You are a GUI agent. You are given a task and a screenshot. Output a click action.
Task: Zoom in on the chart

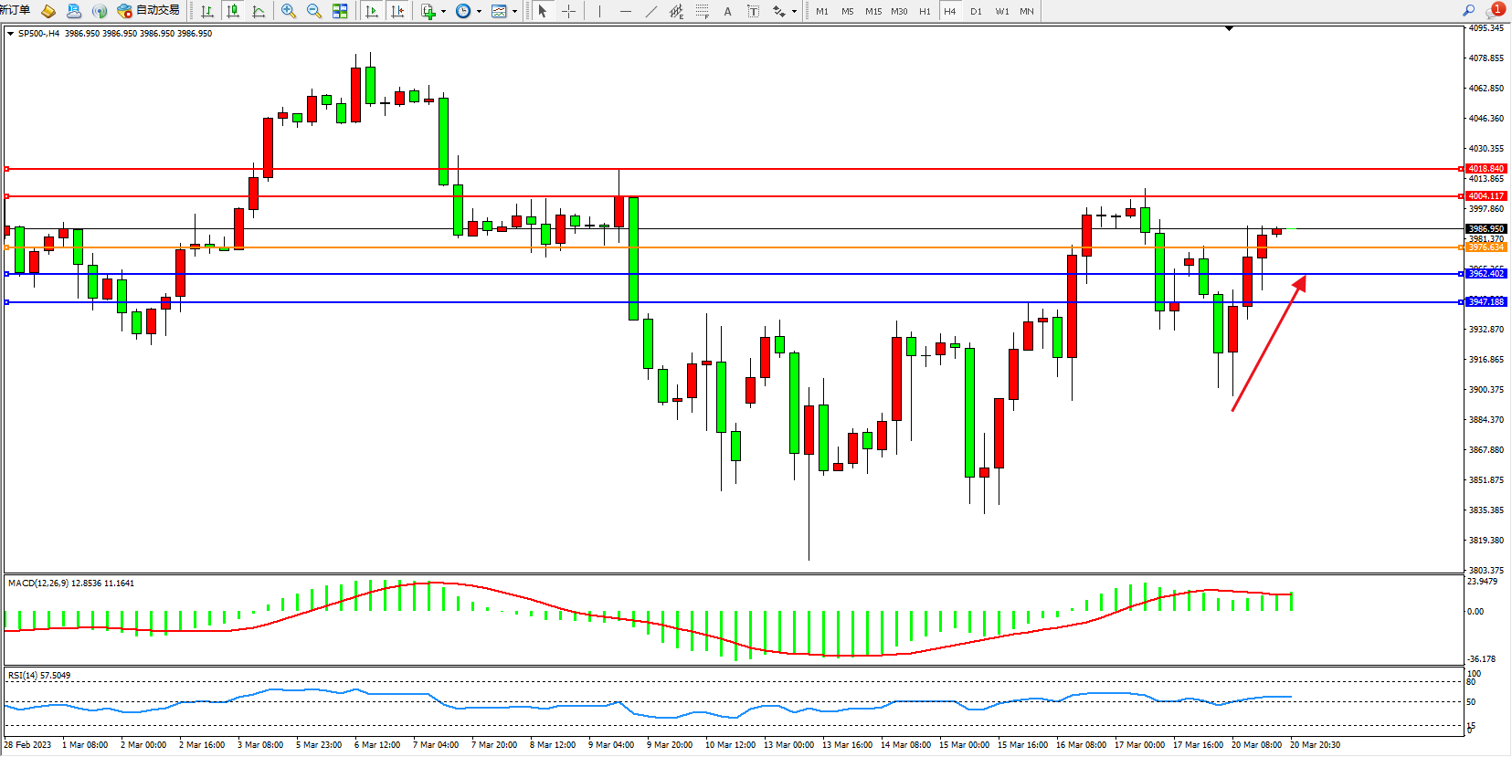click(x=289, y=11)
